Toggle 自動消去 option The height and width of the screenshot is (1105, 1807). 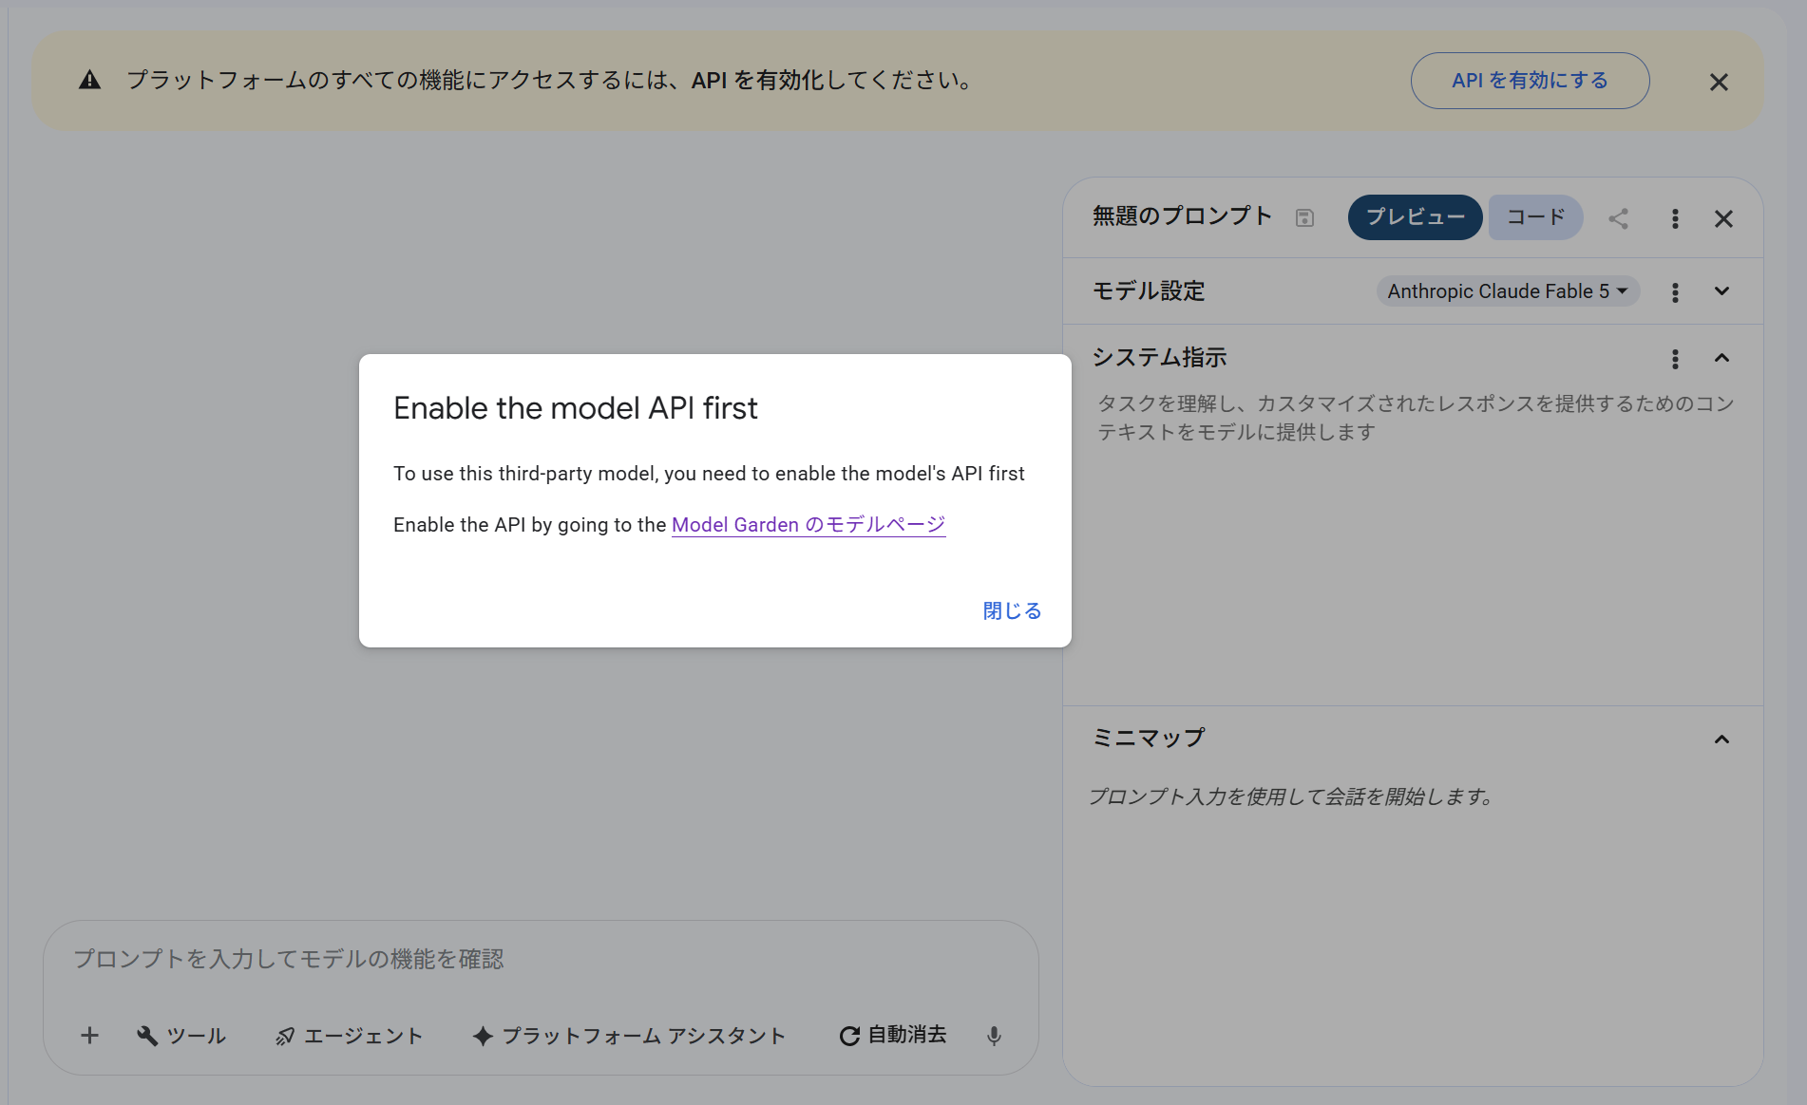pyautogui.click(x=893, y=1035)
